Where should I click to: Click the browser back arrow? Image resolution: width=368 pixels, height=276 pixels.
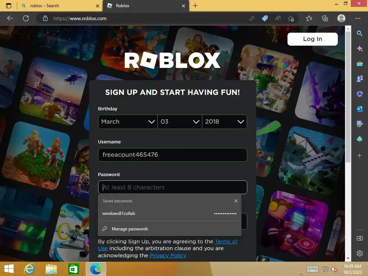(10, 18)
